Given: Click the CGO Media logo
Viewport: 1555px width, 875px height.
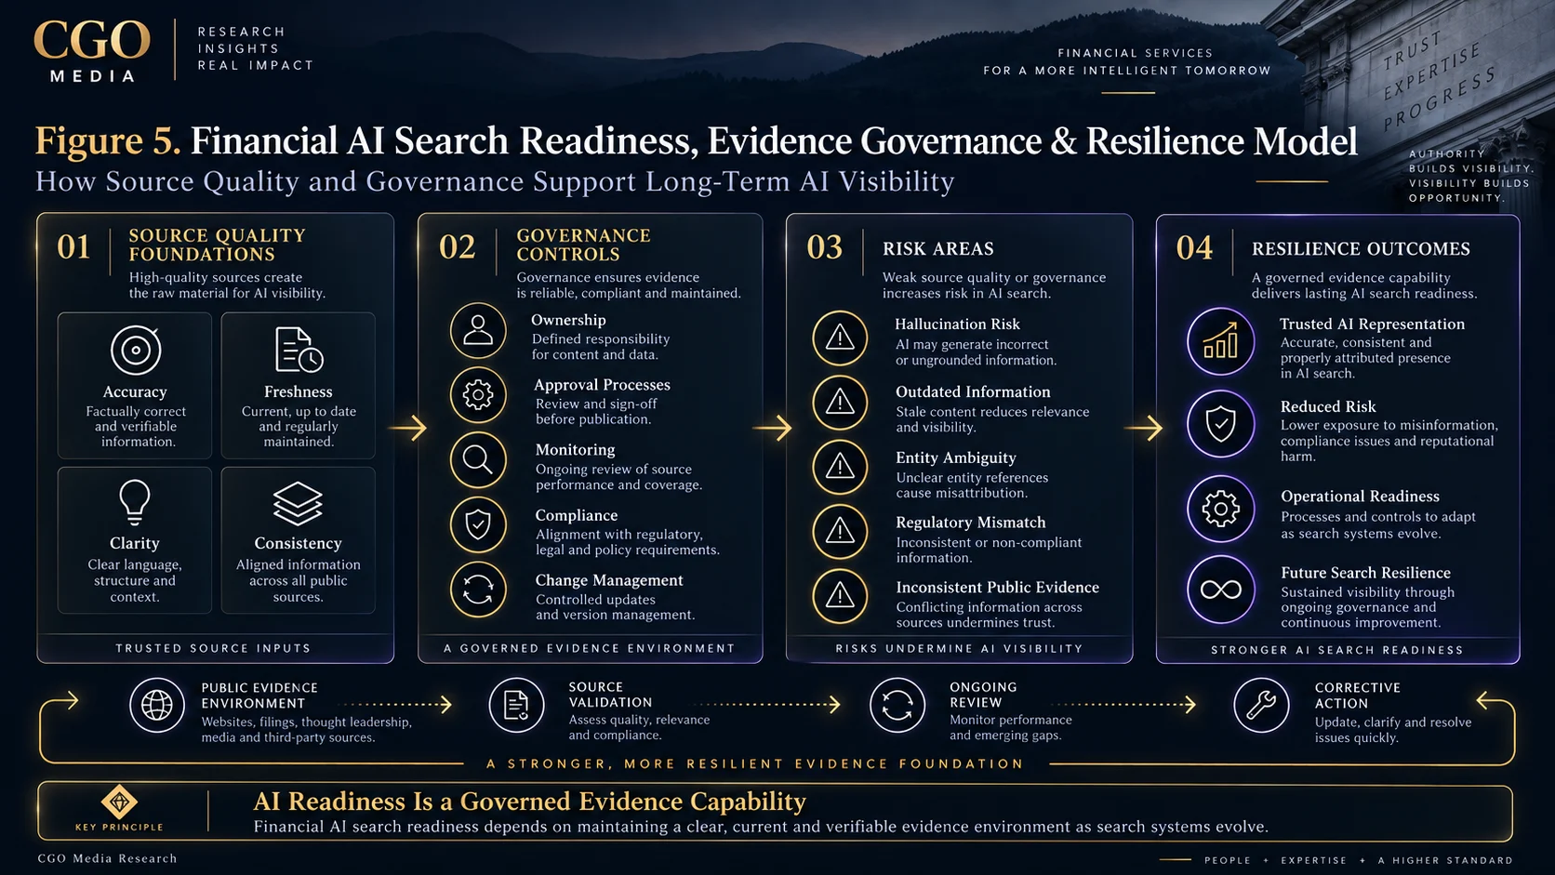Looking at the screenshot, I should click(x=91, y=50).
